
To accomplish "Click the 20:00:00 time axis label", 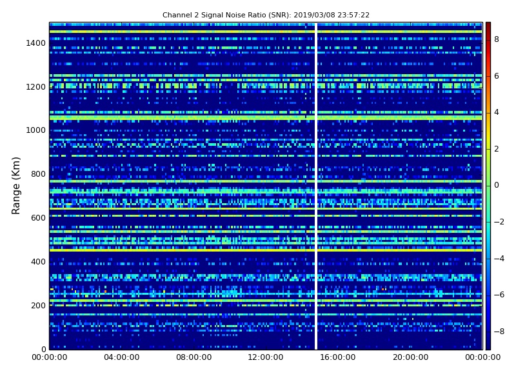I will [410, 357].
